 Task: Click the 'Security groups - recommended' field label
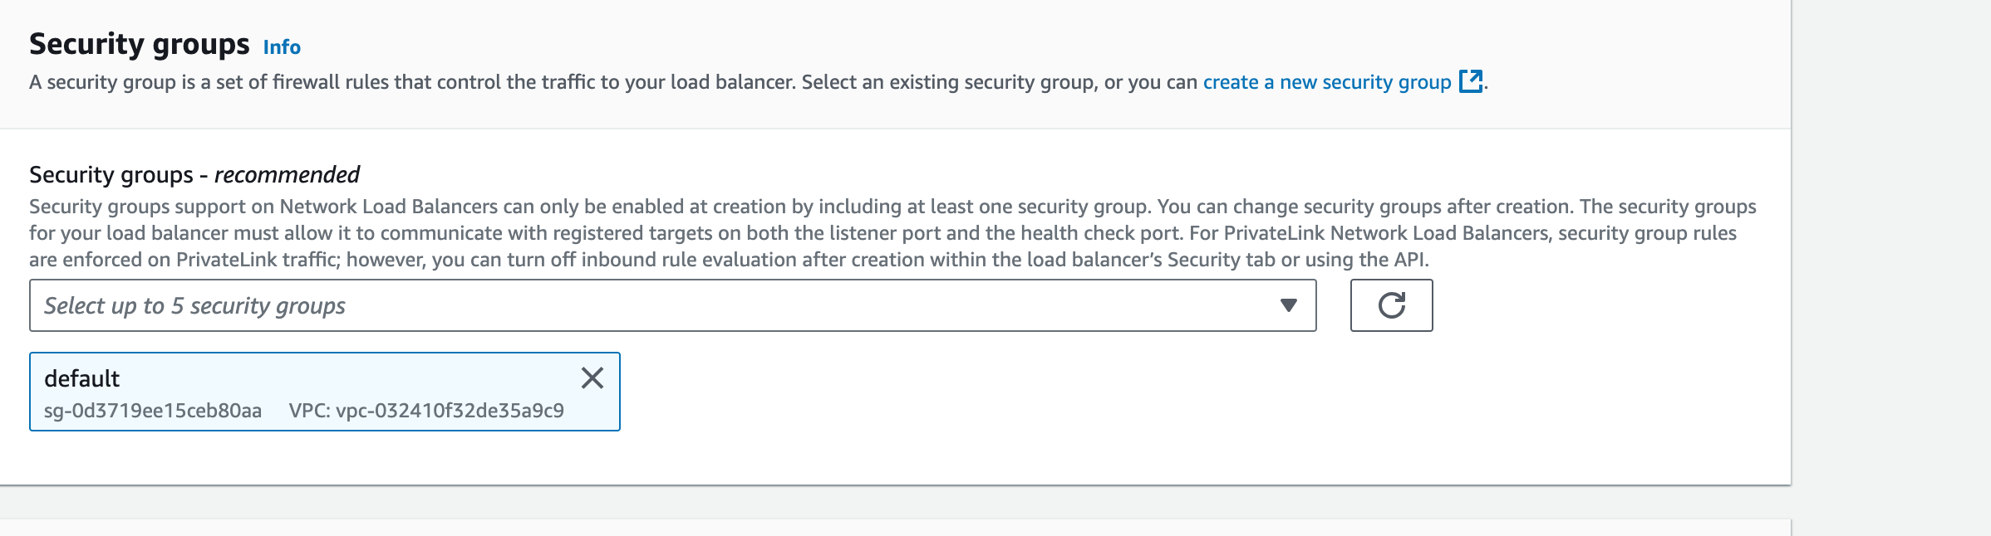tap(194, 175)
